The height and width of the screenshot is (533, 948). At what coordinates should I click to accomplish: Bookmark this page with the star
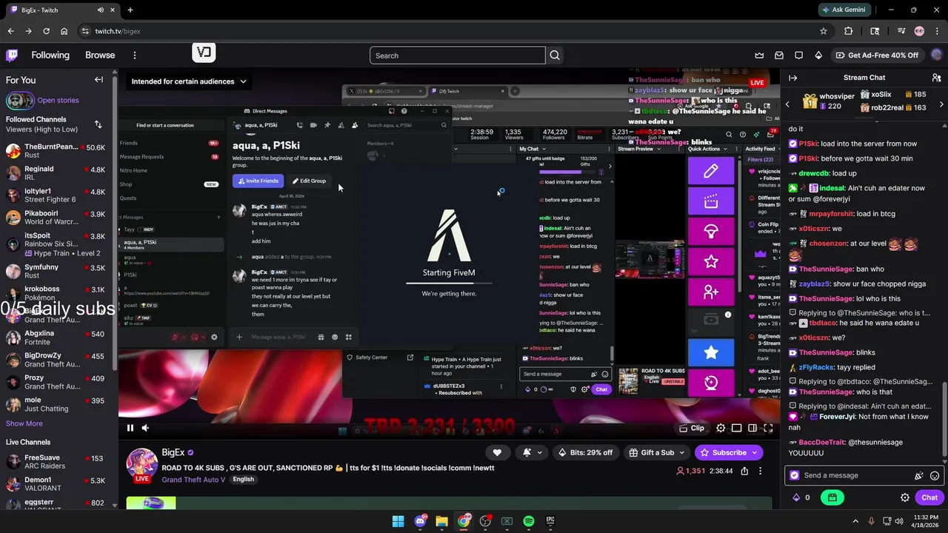pyautogui.click(x=823, y=31)
